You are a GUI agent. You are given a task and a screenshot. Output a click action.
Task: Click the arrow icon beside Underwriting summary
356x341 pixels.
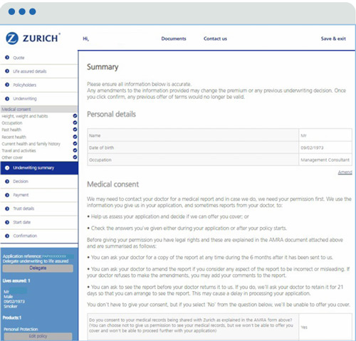(x=7, y=168)
